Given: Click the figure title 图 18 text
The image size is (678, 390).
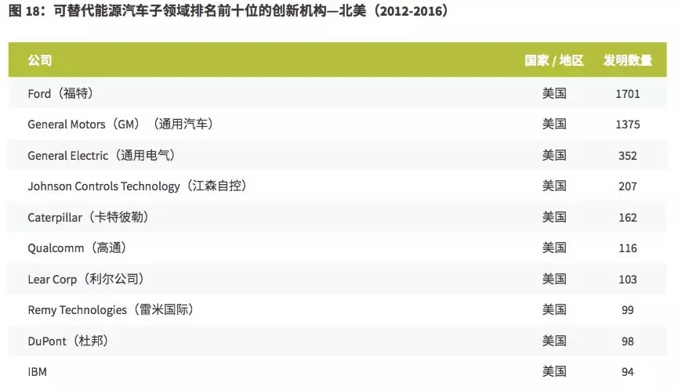Looking at the screenshot, I should pos(230,11).
